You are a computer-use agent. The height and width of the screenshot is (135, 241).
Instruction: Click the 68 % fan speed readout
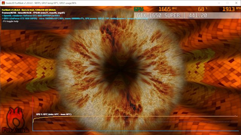pyautogui.click(x=203, y=9)
